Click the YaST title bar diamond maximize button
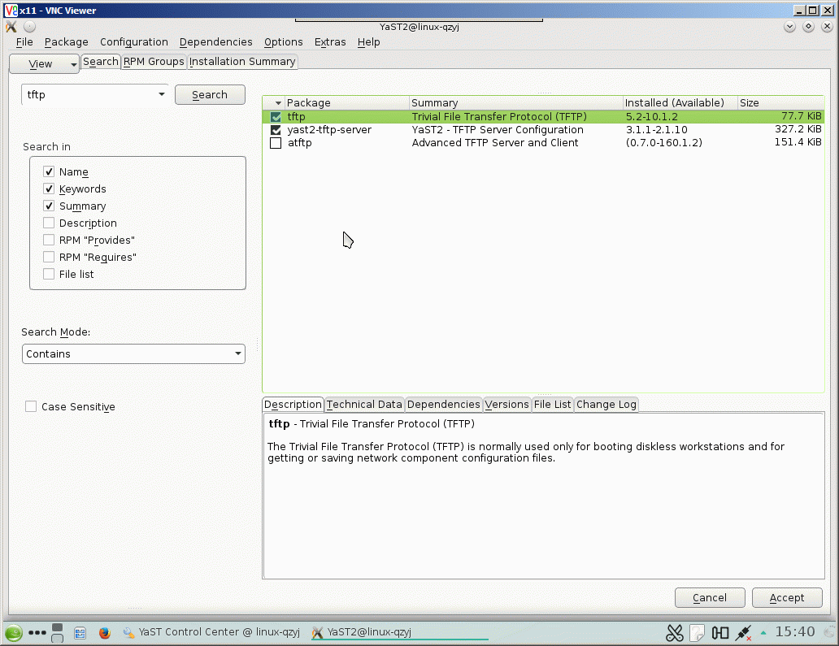 [808, 26]
